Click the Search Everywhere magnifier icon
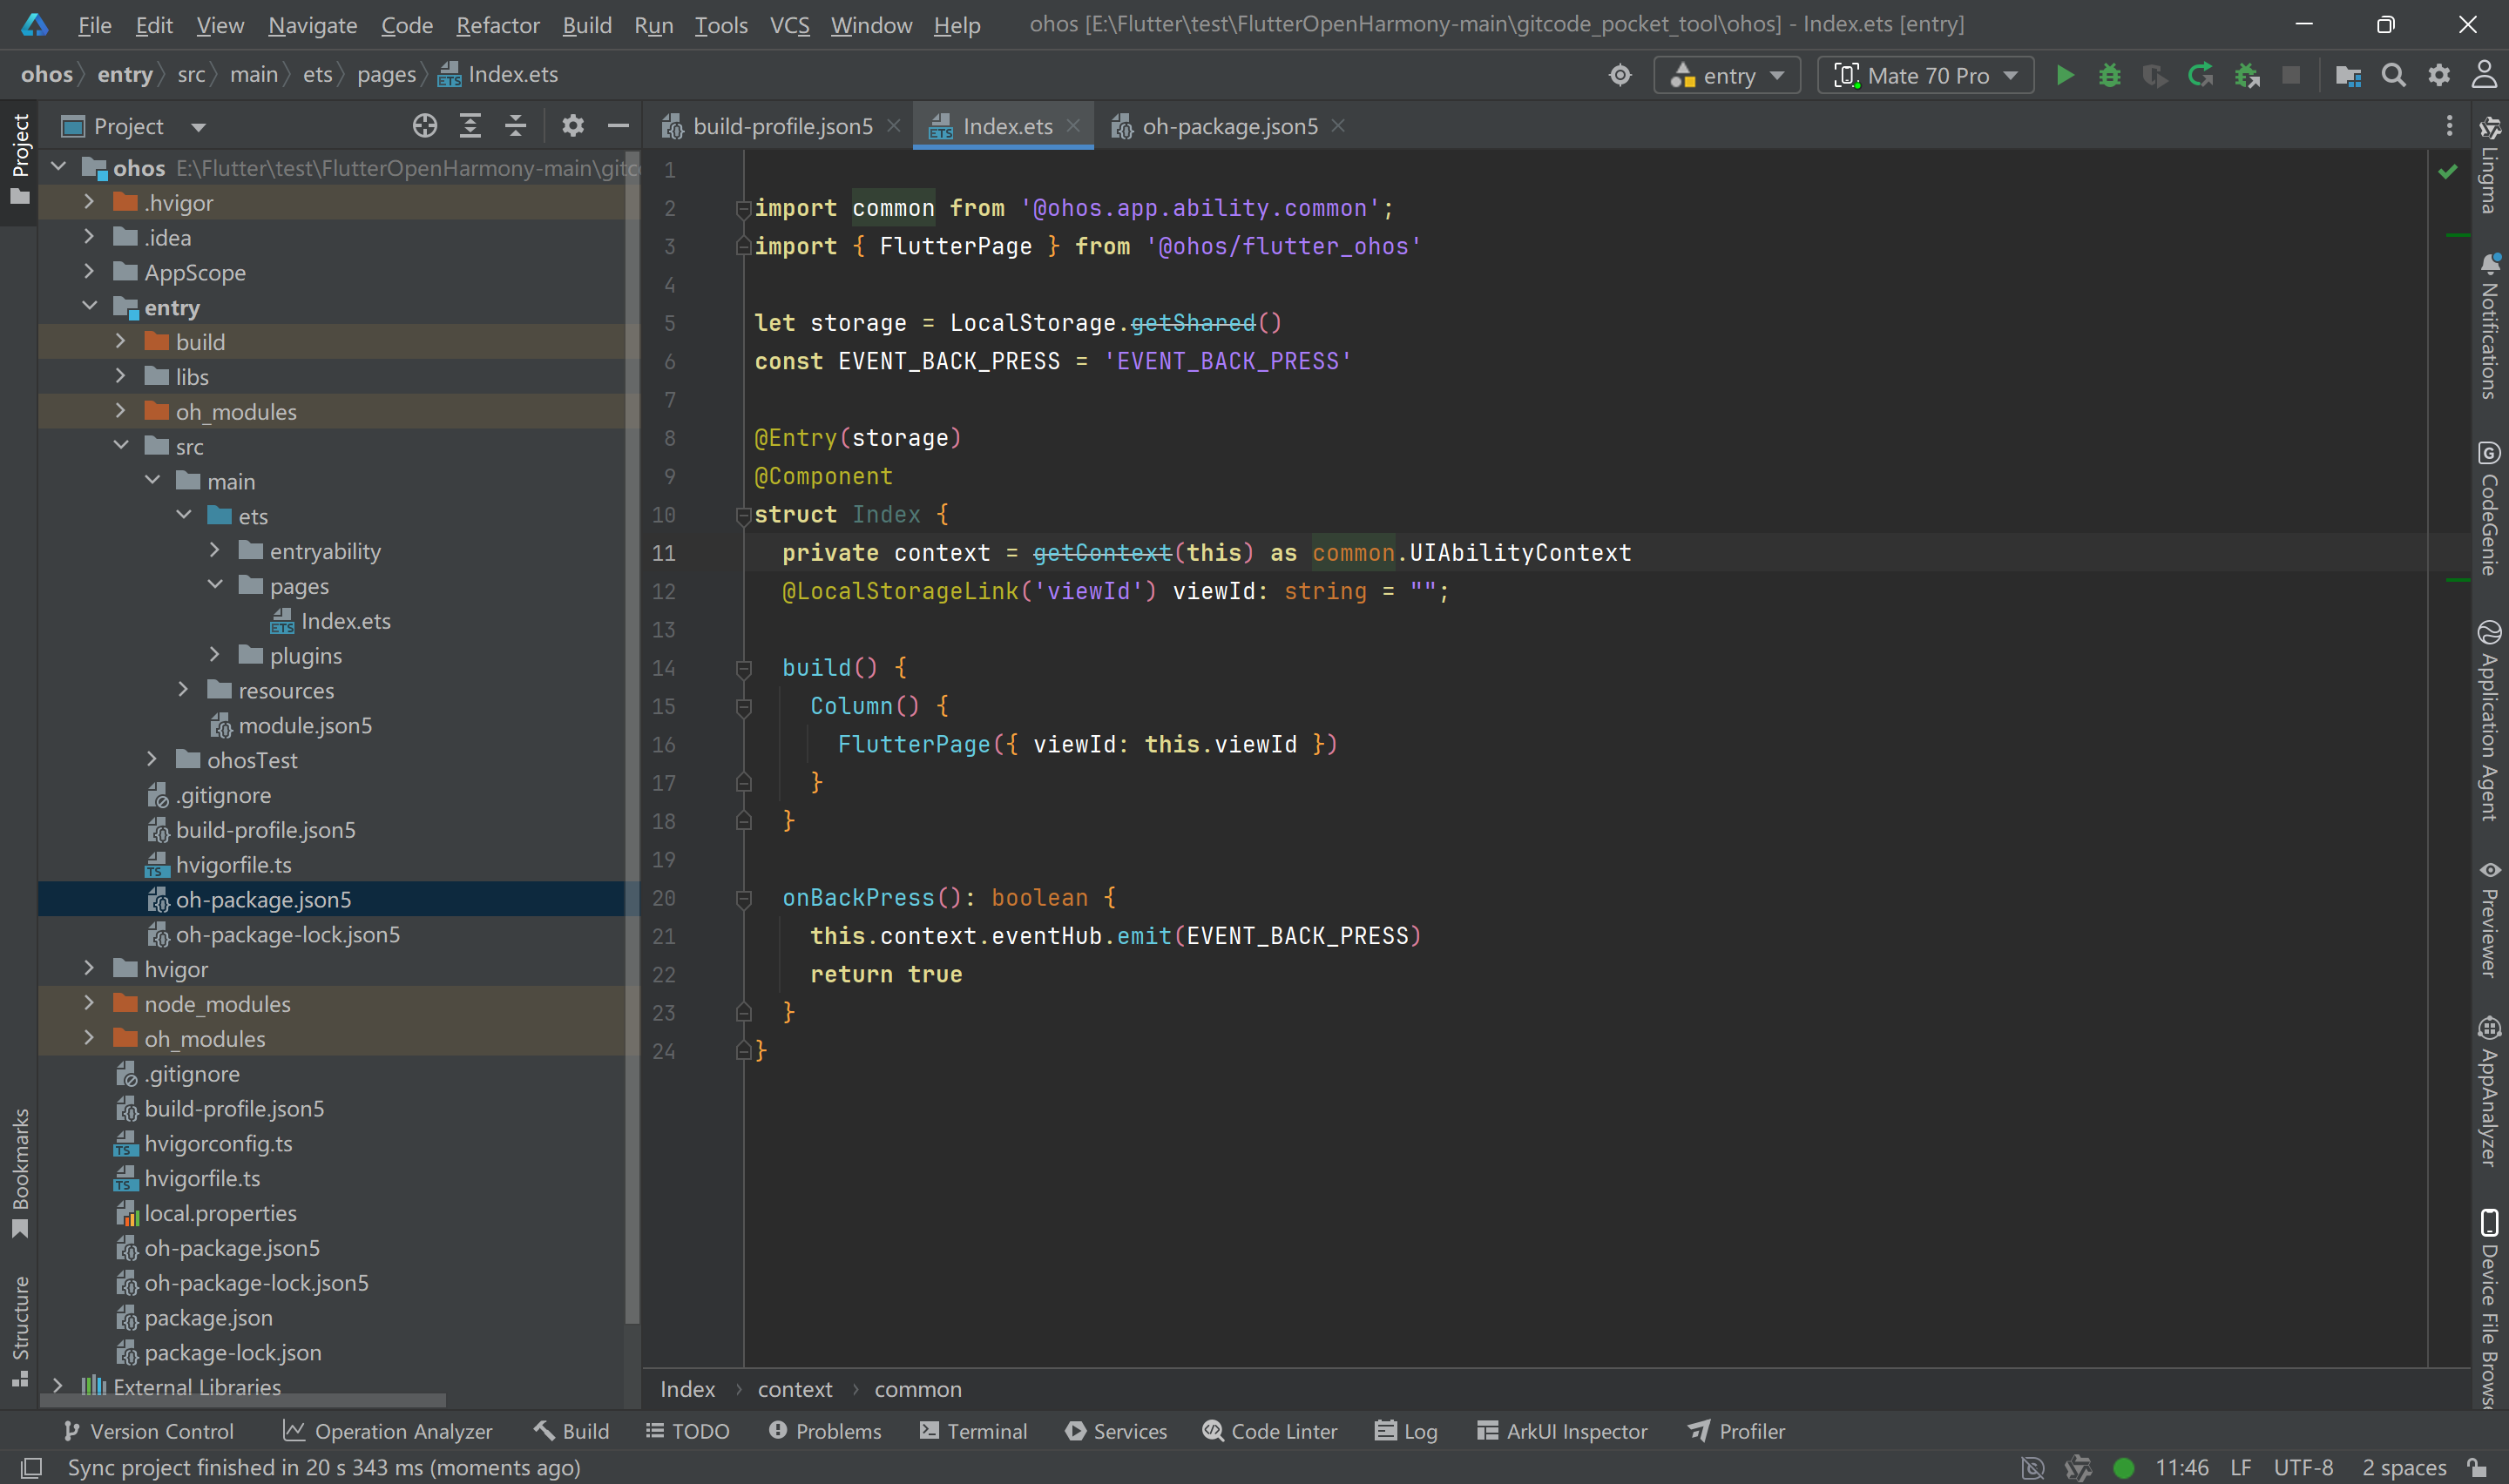The image size is (2509, 1484). click(x=2393, y=76)
